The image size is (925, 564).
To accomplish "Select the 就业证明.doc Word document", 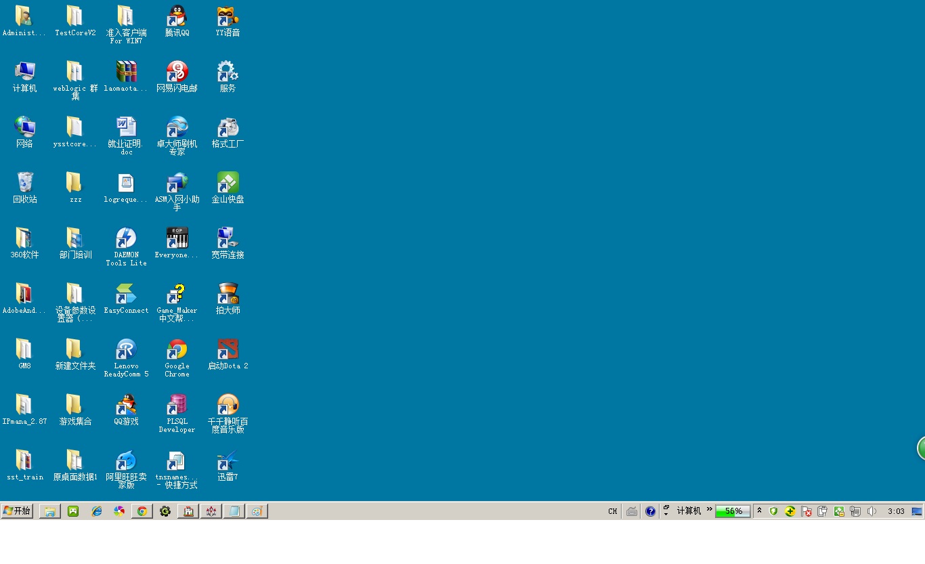I will [x=126, y=135].
